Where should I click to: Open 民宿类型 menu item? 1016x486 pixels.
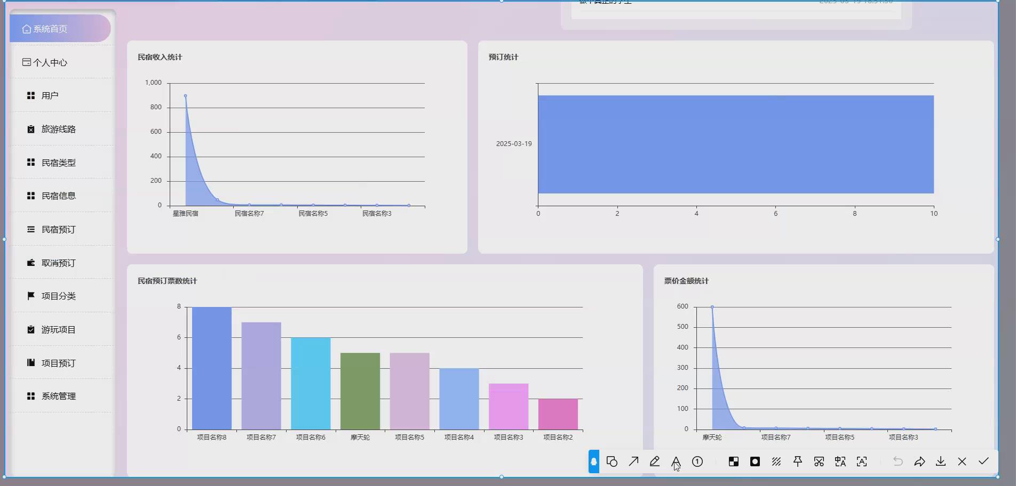tap(62, 163)
